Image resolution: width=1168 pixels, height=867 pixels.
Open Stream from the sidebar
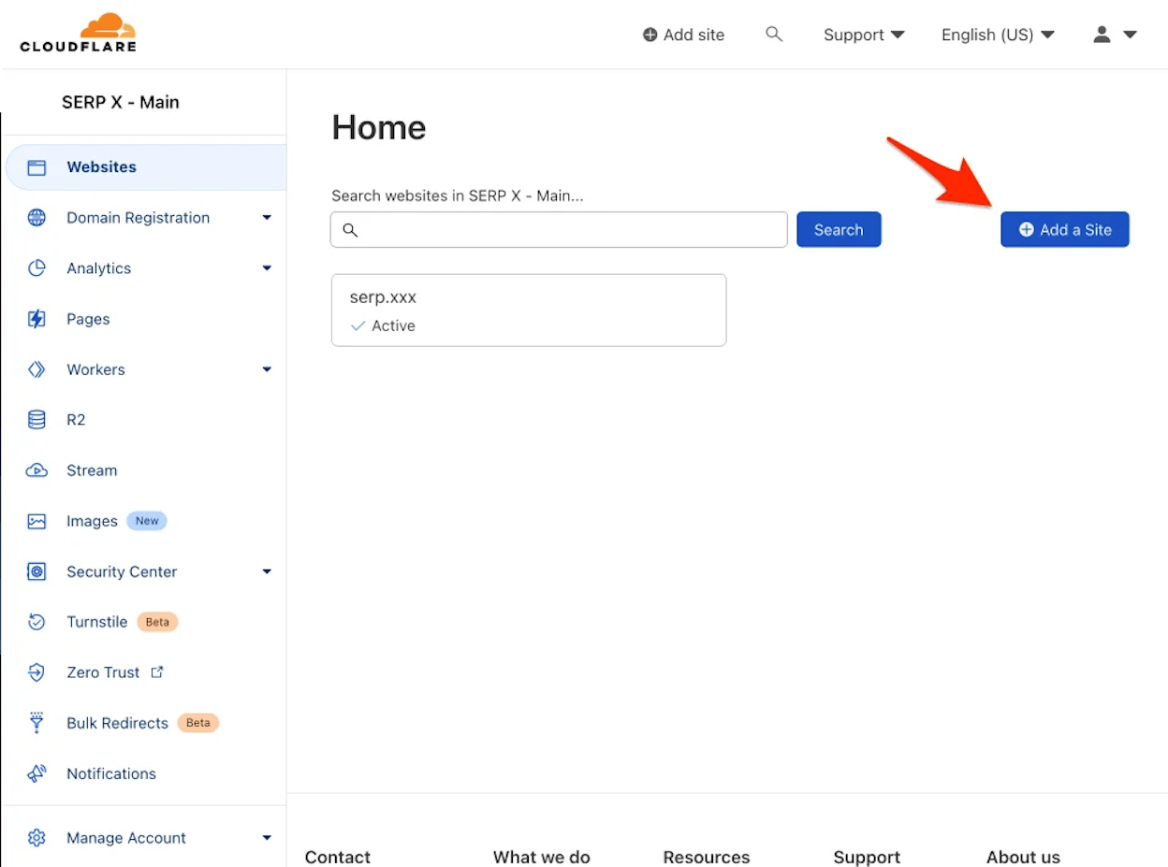point(92,470)
